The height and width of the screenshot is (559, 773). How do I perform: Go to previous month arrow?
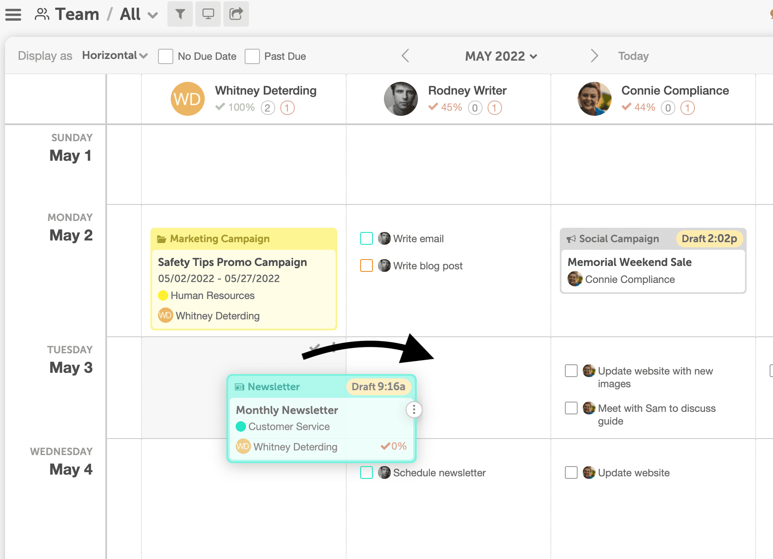tap(406, 56)
